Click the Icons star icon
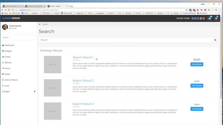 tap(3, 86)
